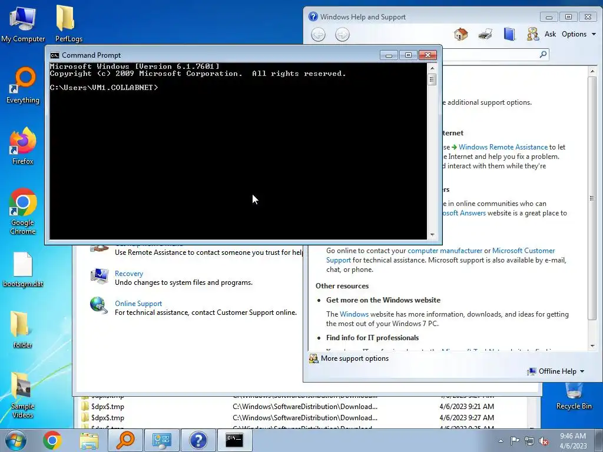Open the desktop item named folder
The height and width of the screenshot is (452, 603).
tap(23, 330)
